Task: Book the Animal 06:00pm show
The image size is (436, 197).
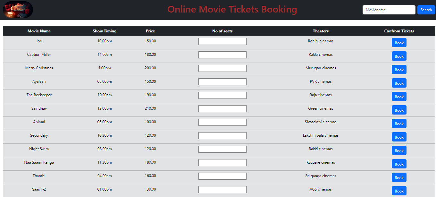Action: point(399,124)
